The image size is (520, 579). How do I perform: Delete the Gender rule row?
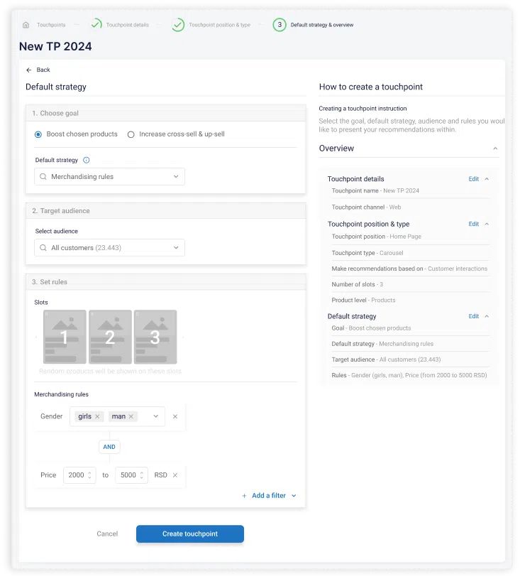(175, 416)
